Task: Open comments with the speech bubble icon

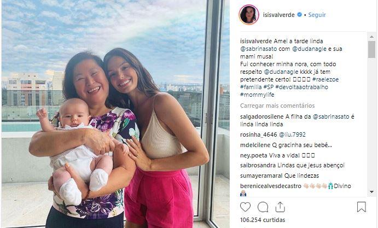Action: pyautogui.click(x=263, y=207)
